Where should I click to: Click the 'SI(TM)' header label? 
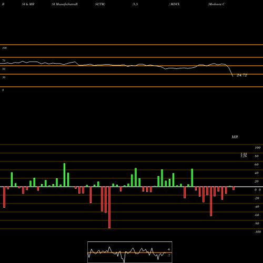pos(100,4)
